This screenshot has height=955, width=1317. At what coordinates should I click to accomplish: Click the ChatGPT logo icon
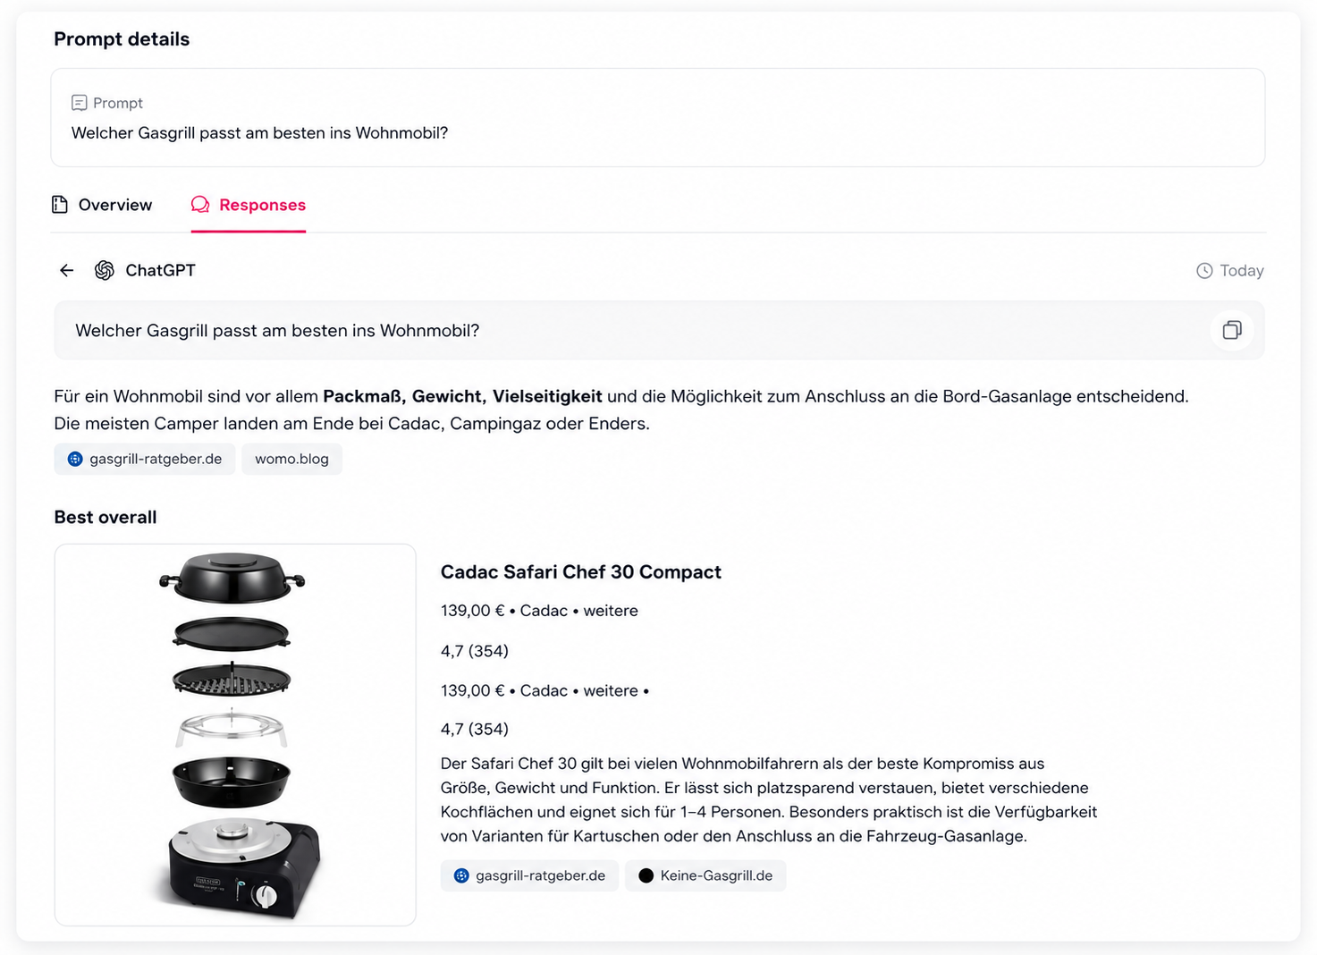tap(105, 270)
